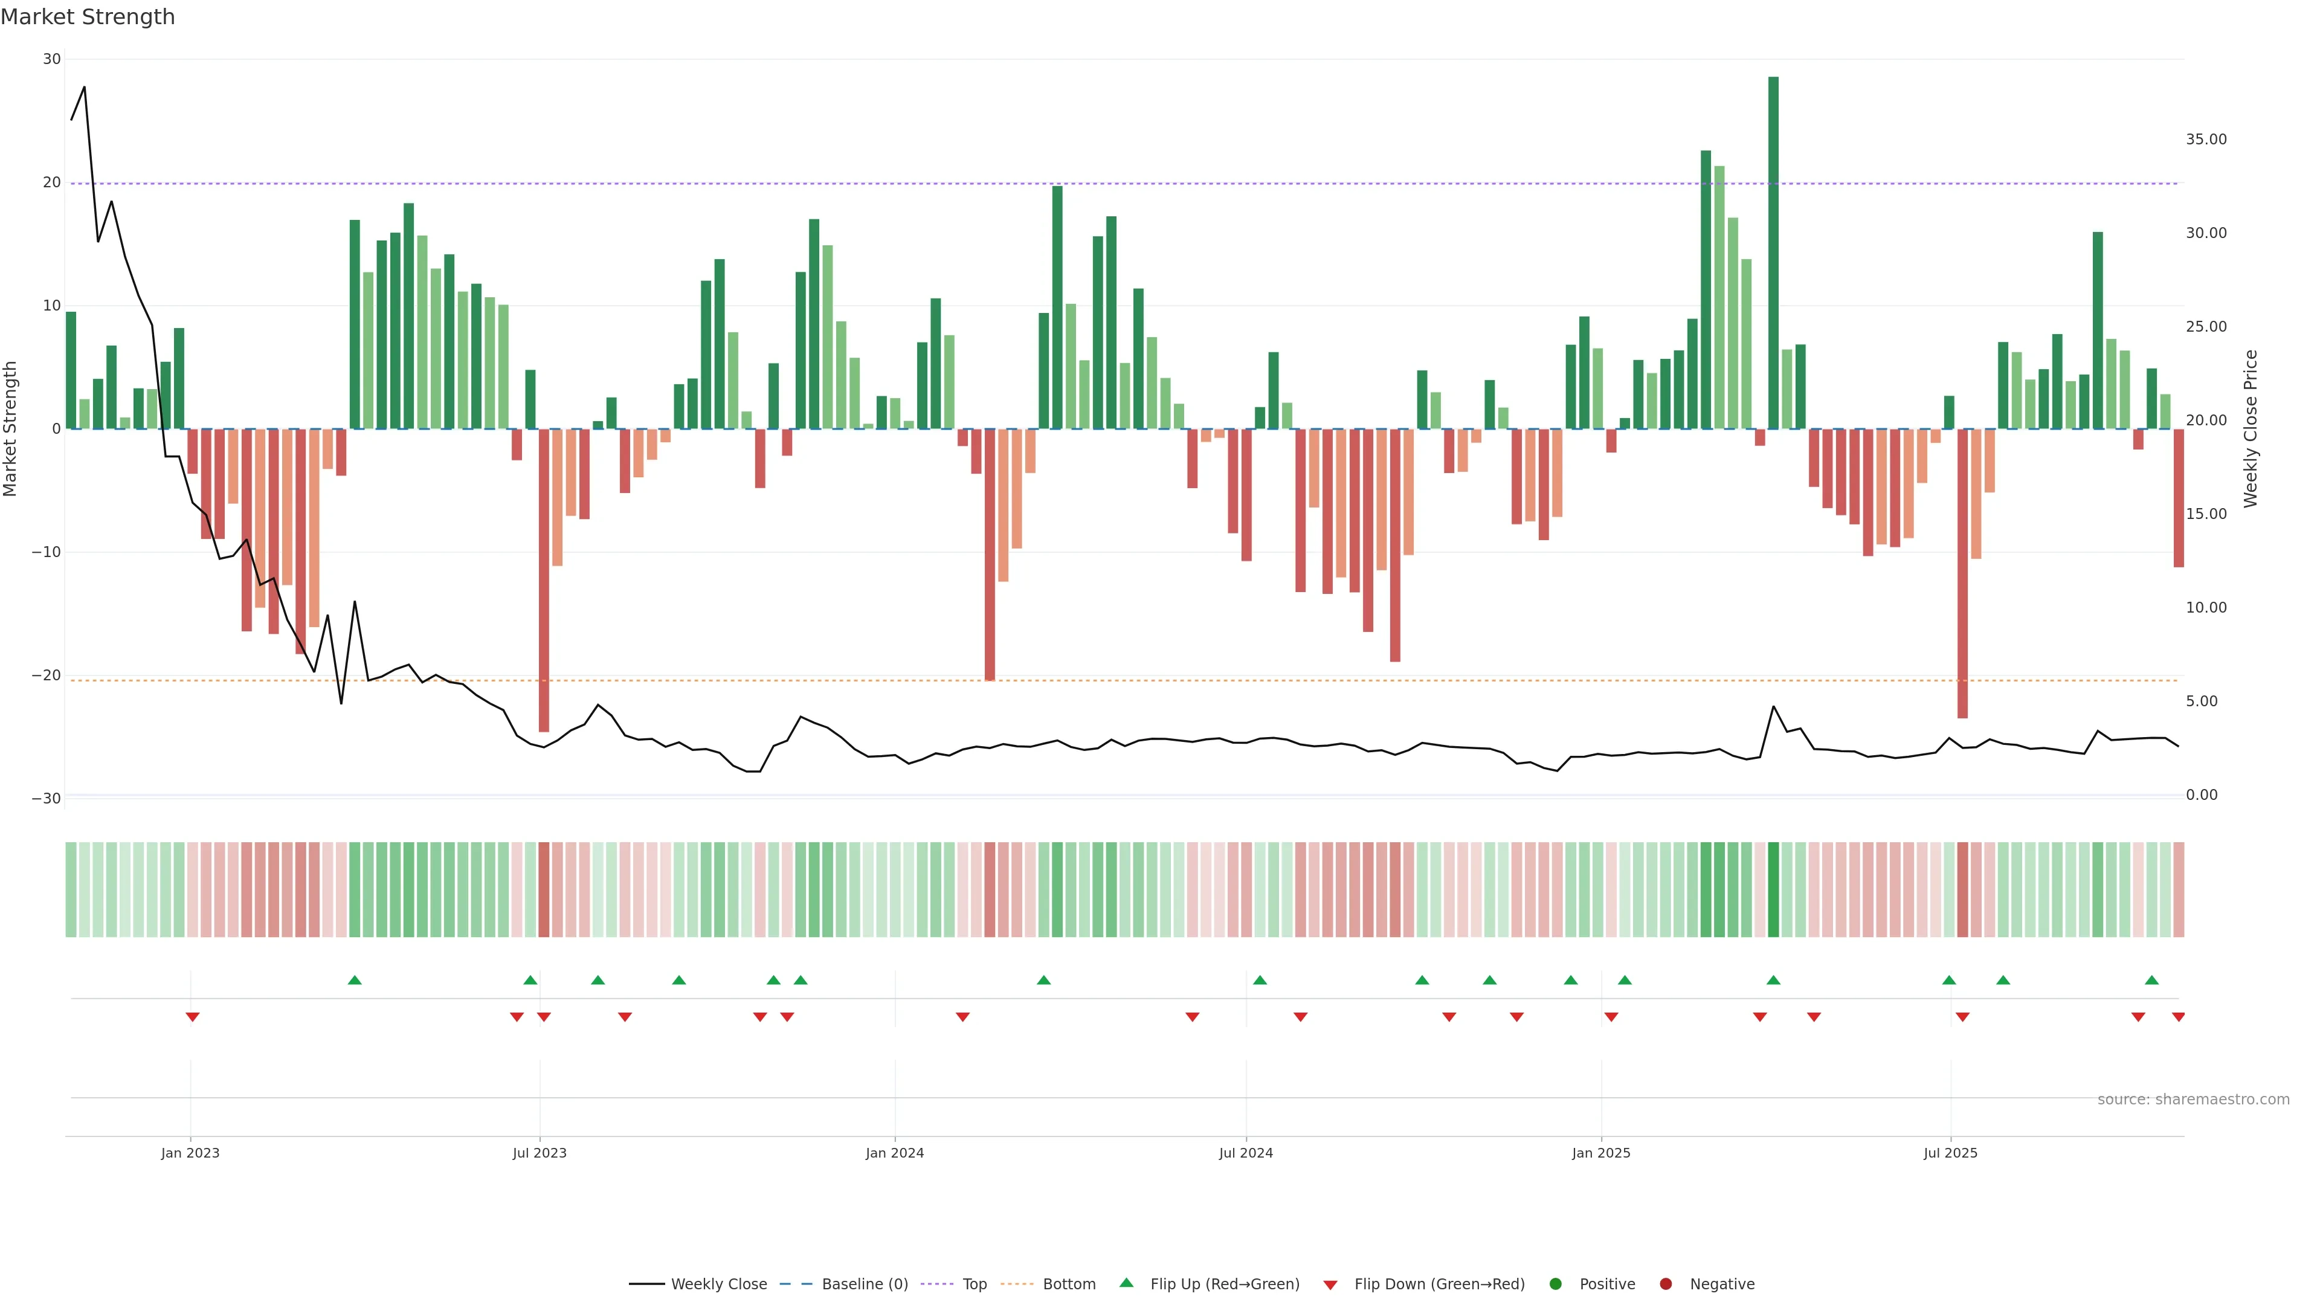Screen dimensions: 2320x1305
Task: Click the last green flip-up triangle at right
Action: click(2151, 980)
